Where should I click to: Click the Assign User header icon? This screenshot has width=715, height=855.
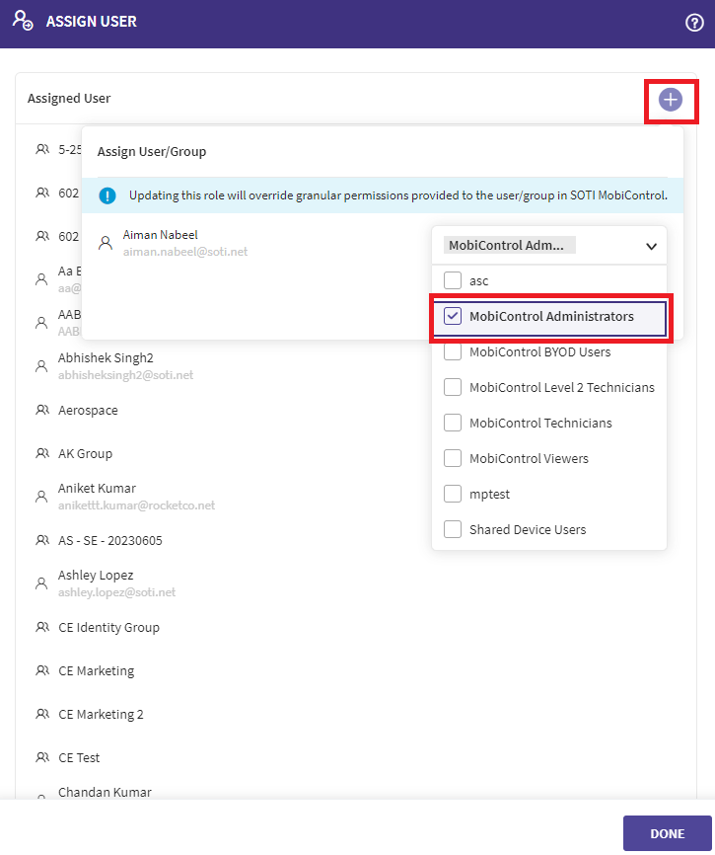click(23, 20)
